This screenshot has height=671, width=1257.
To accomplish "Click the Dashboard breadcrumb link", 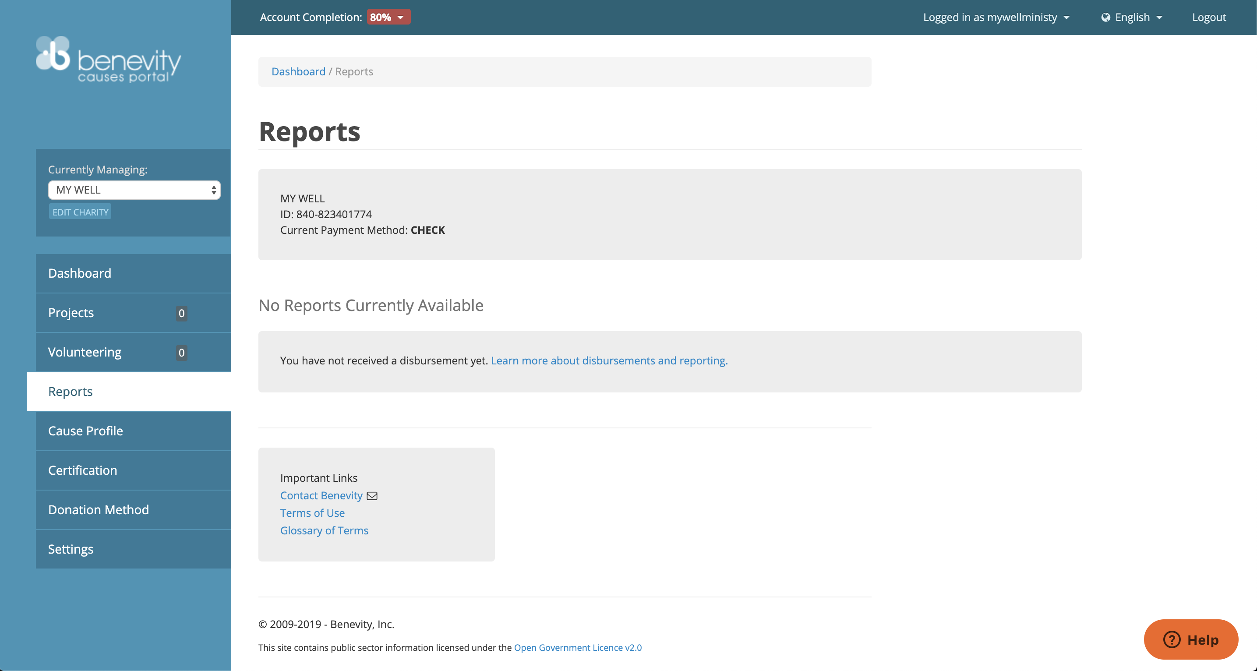I will pos(298,72).
